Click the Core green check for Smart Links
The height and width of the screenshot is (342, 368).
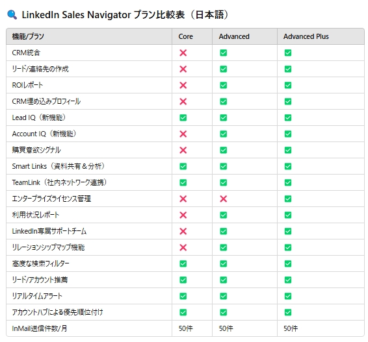(x=183, y=166)
